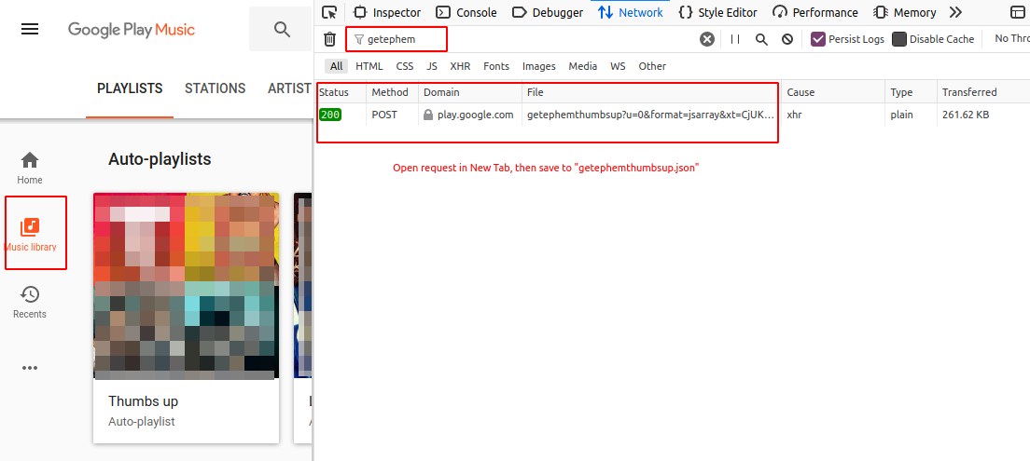This screenshot has width=1030, height=461.
Task: Click the 200 status badge
Action: point(330,115)
